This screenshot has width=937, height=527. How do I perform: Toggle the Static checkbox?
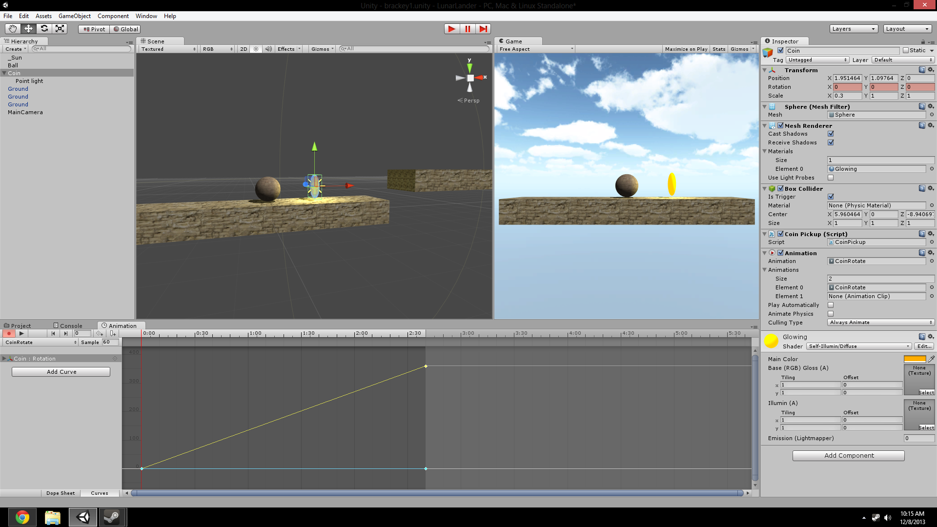tap(906, 50)
